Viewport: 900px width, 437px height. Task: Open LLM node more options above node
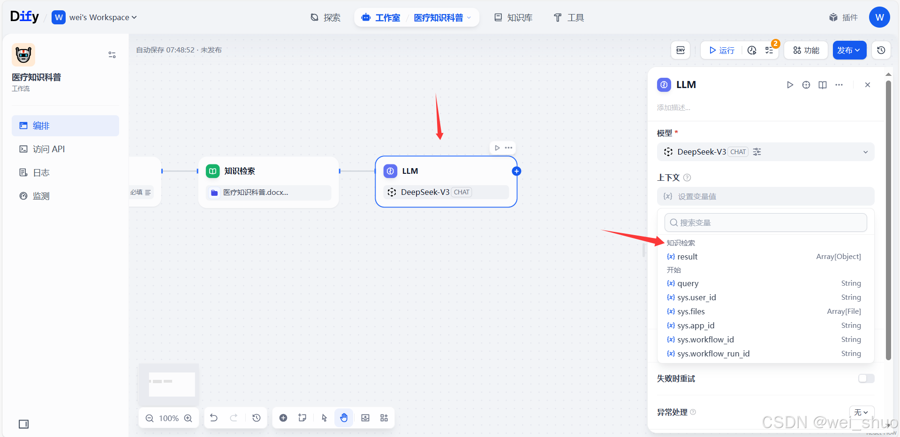508,148
